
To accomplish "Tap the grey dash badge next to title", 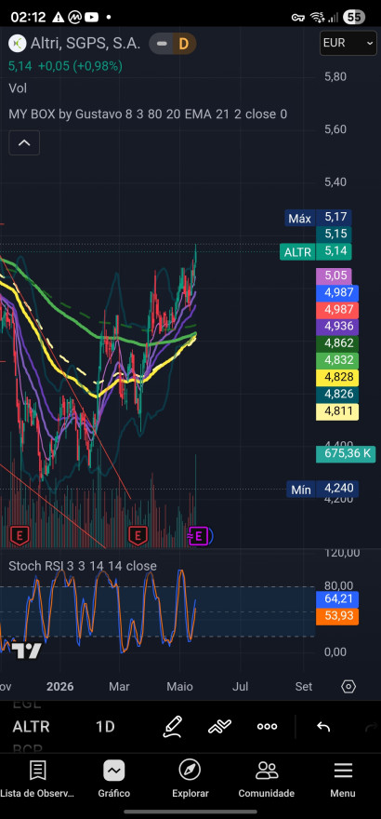I will tap(162, 44).
